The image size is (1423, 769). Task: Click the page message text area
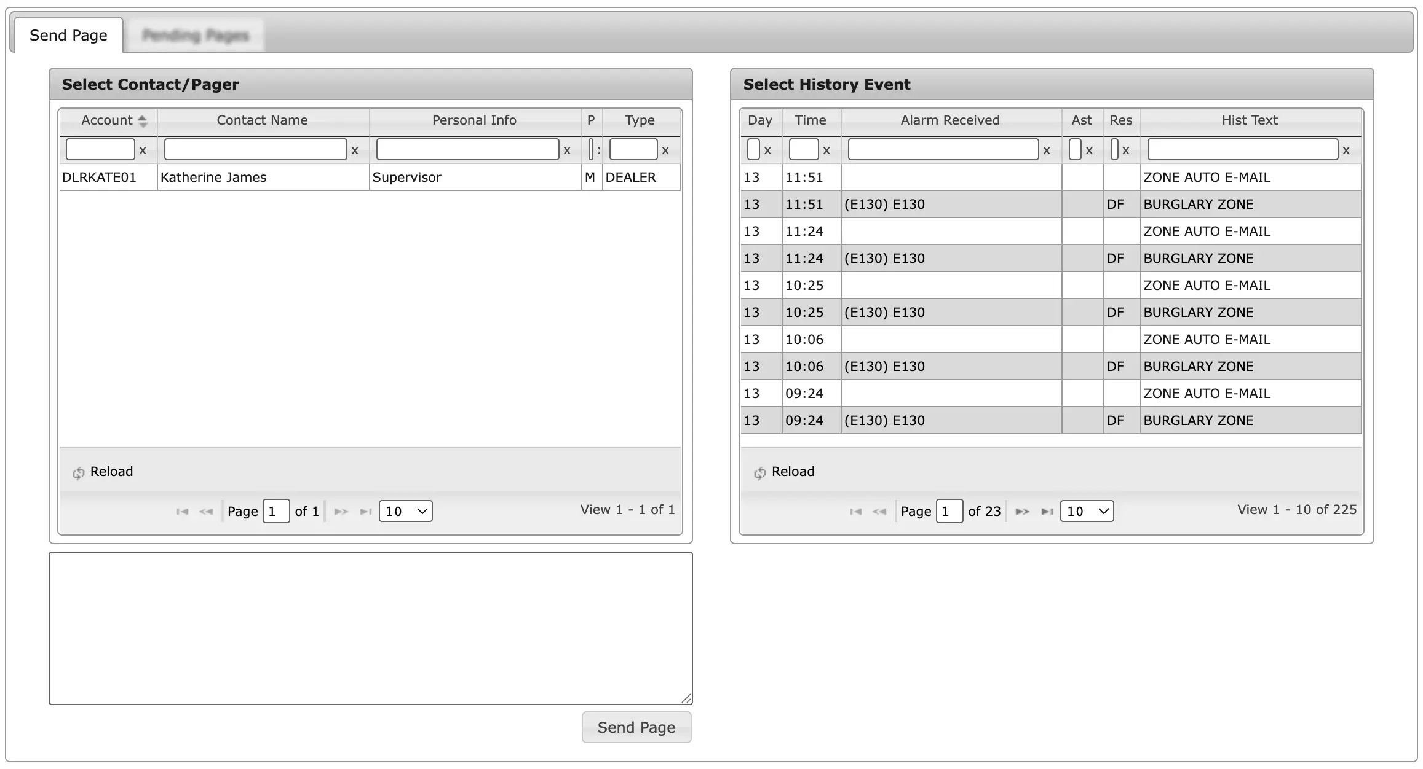click(x=370, y=628)
